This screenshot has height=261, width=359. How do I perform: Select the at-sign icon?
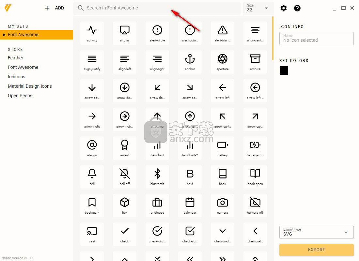92,148
